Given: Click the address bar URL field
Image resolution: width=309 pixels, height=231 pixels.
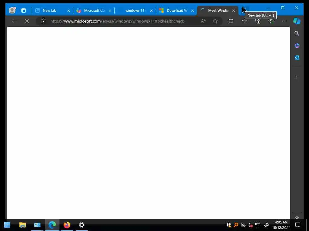Looking at the screenshot, I should tap(117, 21).
